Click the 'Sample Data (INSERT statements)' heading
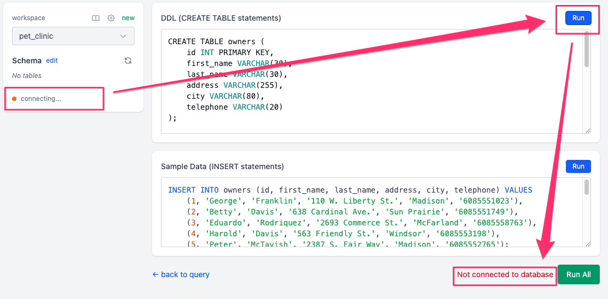608x299 pixels. point(222,166)
